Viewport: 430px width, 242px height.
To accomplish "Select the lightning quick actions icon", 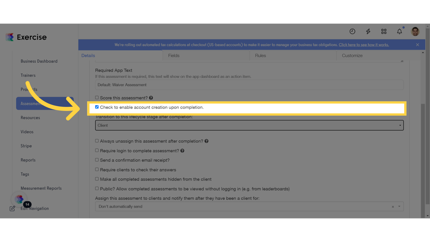I will [x=368, y=32].
